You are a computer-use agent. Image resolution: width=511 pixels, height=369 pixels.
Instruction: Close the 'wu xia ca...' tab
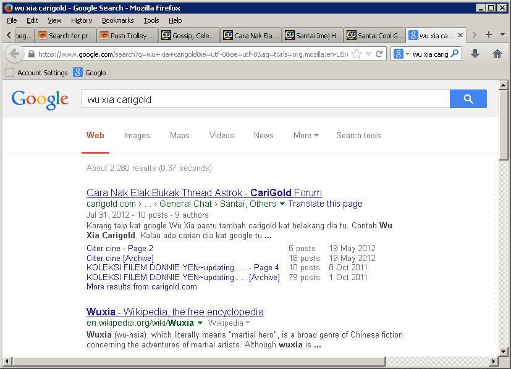coord(460,35)
